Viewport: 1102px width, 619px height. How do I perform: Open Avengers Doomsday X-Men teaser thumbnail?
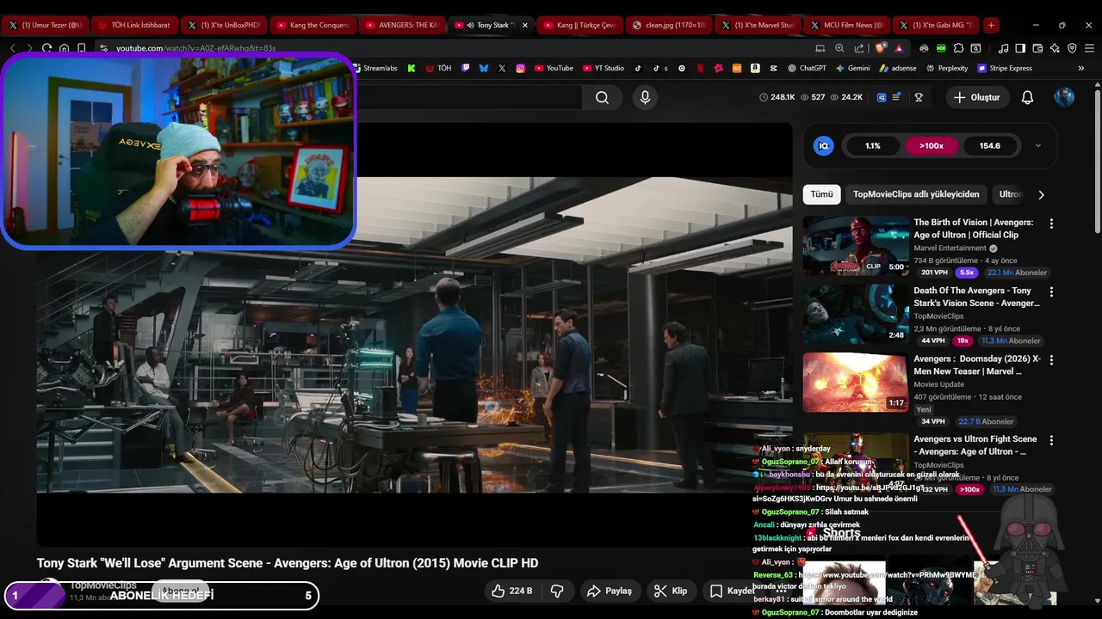click(x=856, y=383)
